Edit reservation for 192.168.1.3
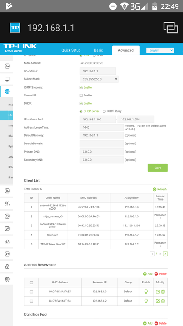Screen dimensions: 183x326 pos(158,292)
